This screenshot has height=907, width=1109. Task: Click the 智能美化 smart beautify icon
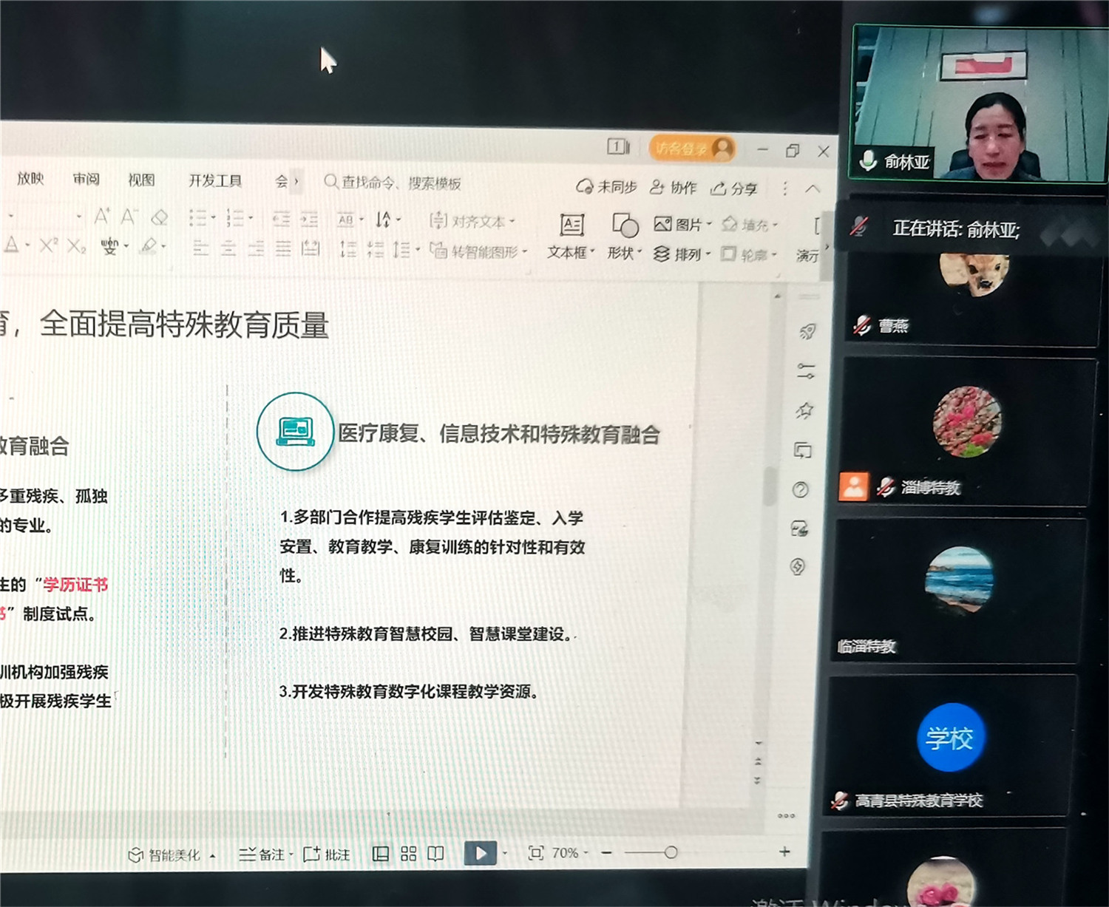(x=135, y=854)
